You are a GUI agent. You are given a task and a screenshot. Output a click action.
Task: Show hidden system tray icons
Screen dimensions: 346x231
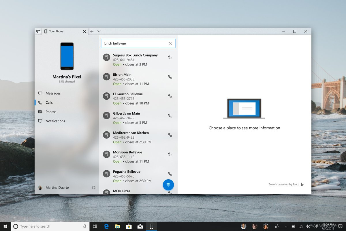pyautogui.click(x=286, y=226)
